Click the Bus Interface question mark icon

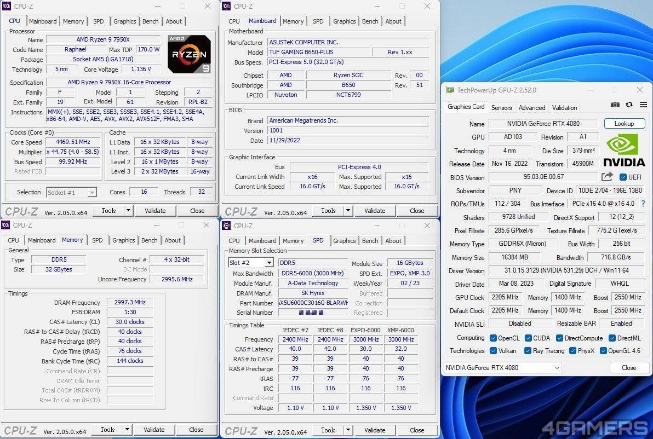[643, 204]
